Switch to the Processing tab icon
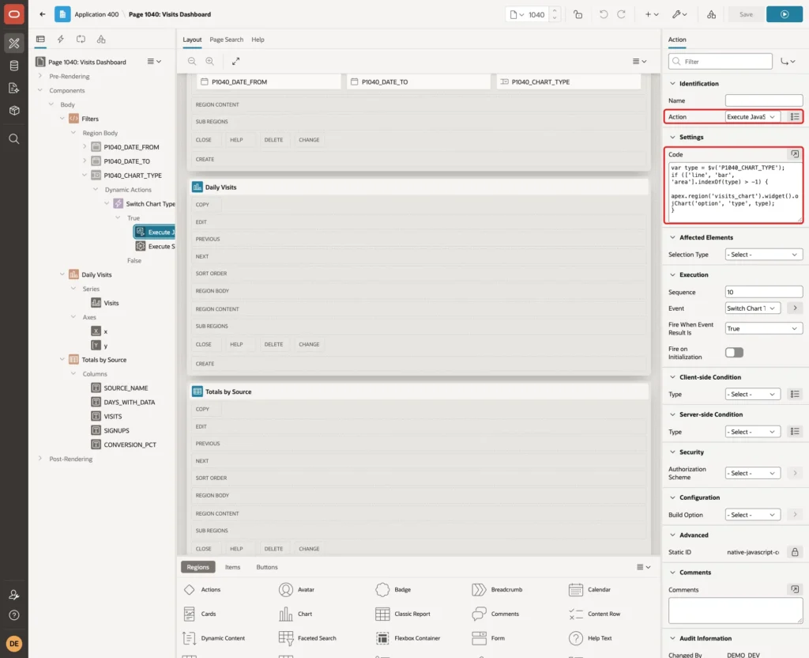This screenshot has height=658, width=809. click(x=81, y=40)
